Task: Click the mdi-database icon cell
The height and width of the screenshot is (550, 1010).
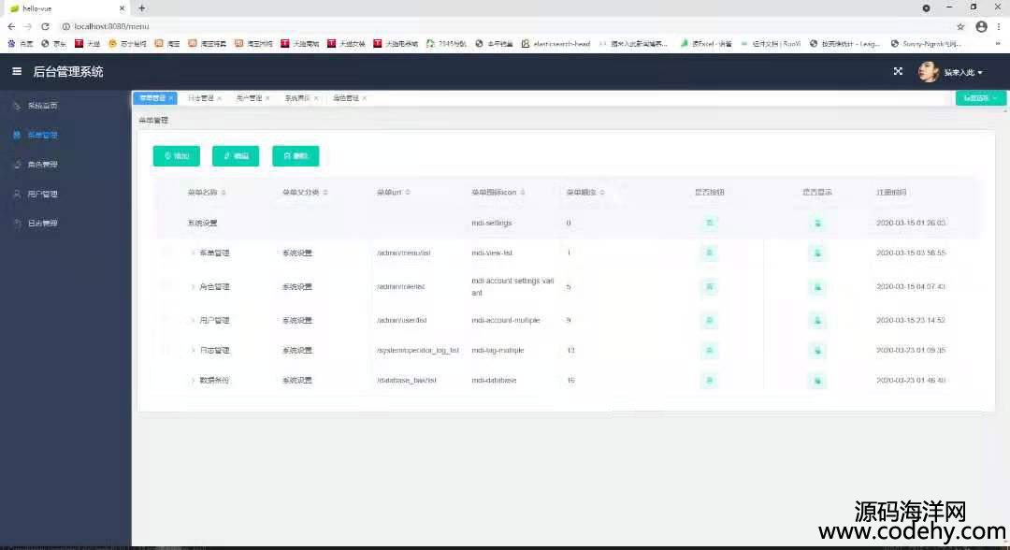Action: [494, 381]
